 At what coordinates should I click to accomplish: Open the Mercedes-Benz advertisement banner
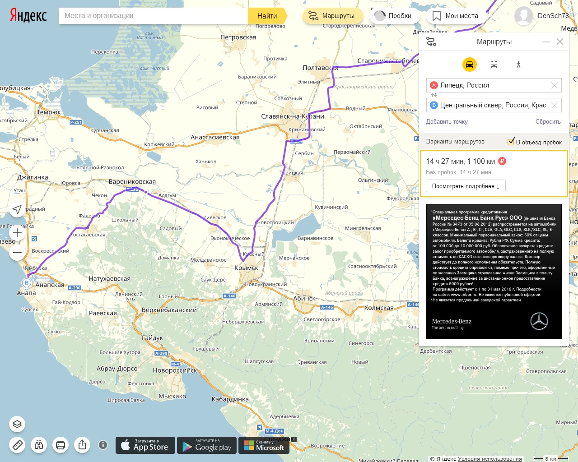(494, 272)
